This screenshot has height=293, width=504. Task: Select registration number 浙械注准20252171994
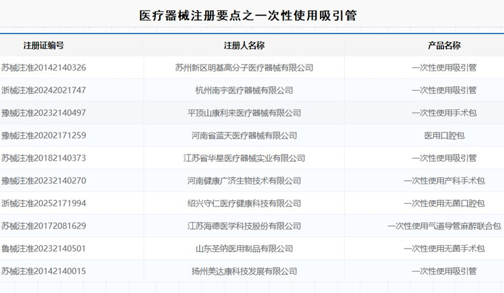[x=44, y=204]
